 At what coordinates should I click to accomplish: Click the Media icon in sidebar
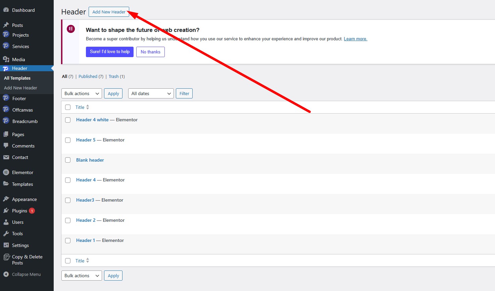6,59
